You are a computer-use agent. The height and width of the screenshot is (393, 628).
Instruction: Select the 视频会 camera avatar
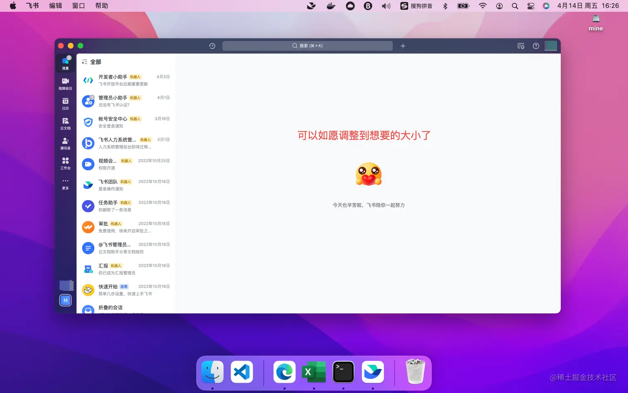coord(88,164)
